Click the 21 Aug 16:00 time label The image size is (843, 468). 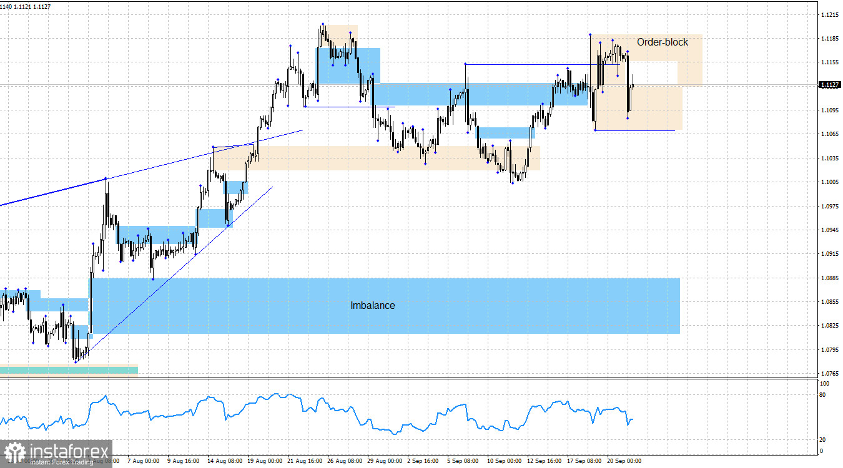click(x=304, y=461)
